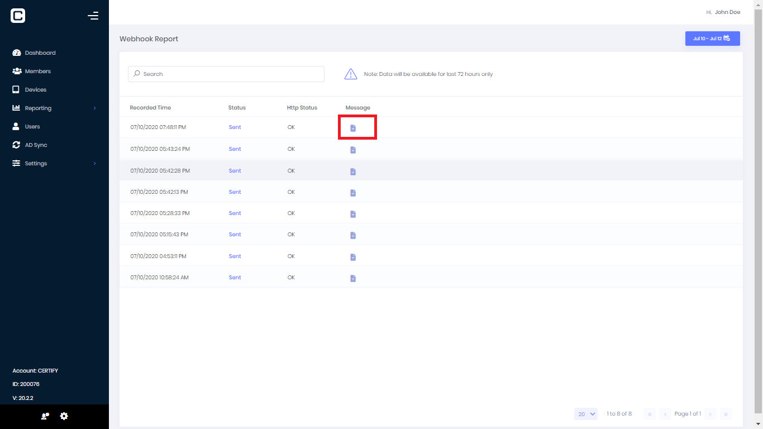Go to last page of results
763x429 pixels.
click(726, 414)
